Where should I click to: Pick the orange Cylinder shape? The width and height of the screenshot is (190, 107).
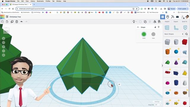(x=167, y=52)
